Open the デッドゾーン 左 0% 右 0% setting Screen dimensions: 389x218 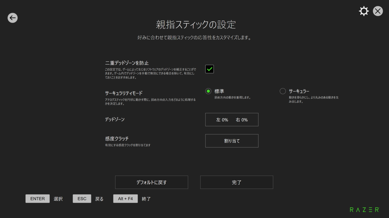[x=232, y=119]
